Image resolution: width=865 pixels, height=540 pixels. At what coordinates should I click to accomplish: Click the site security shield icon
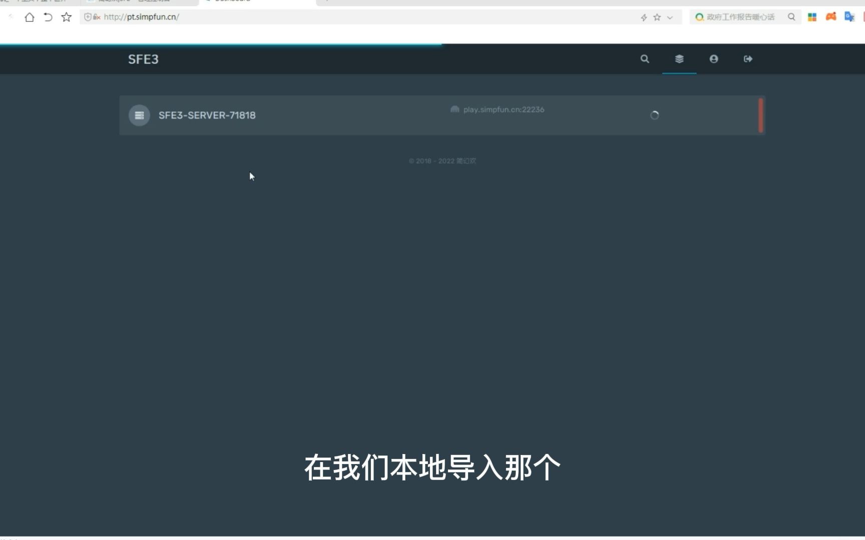click(88, 17)
